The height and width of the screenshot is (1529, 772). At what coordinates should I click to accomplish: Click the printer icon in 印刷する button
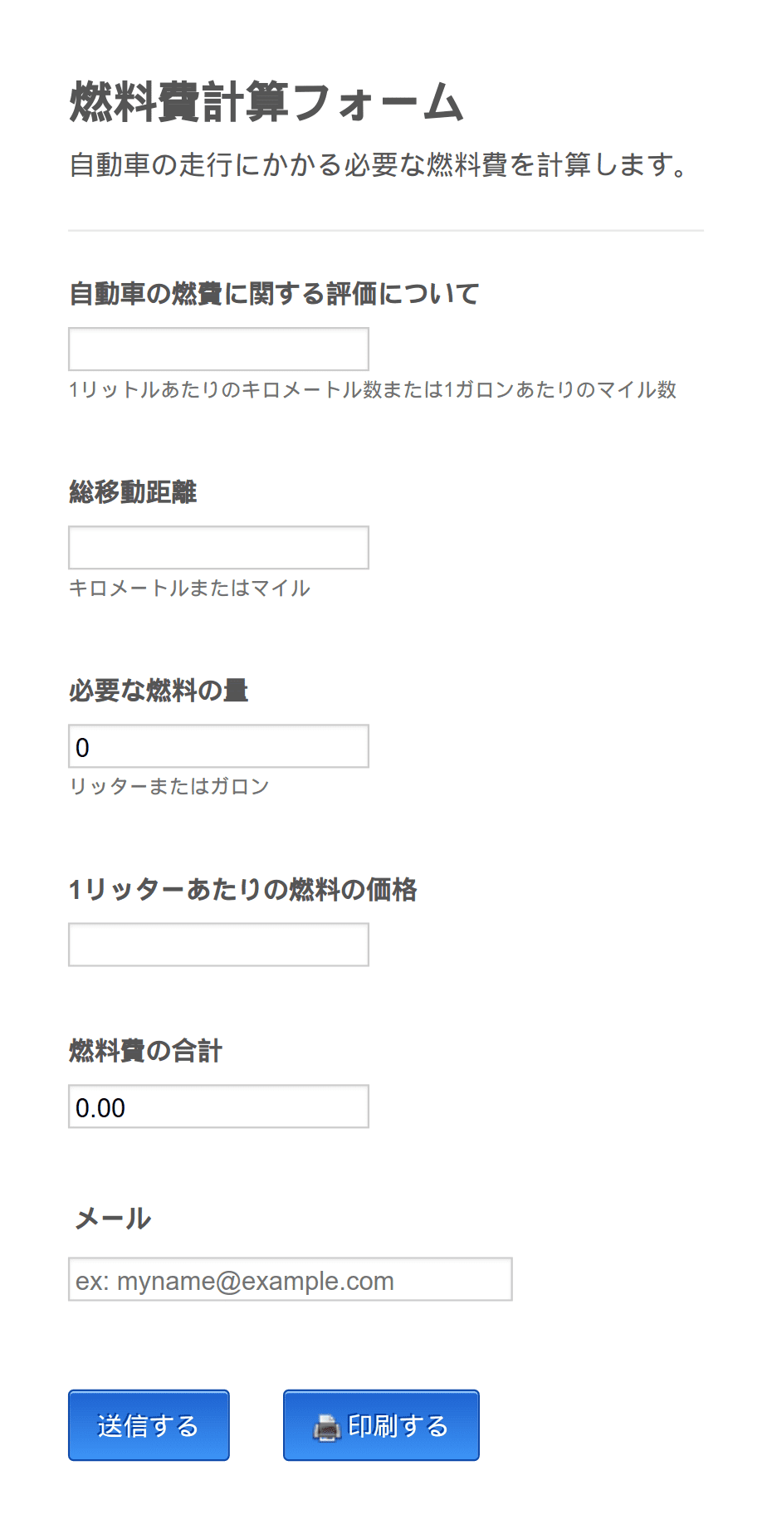click(x=327, y=1427)
